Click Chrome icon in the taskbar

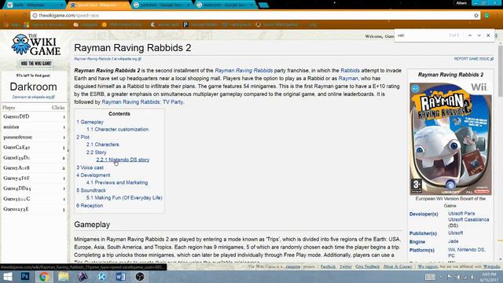(x=44, y=276)
